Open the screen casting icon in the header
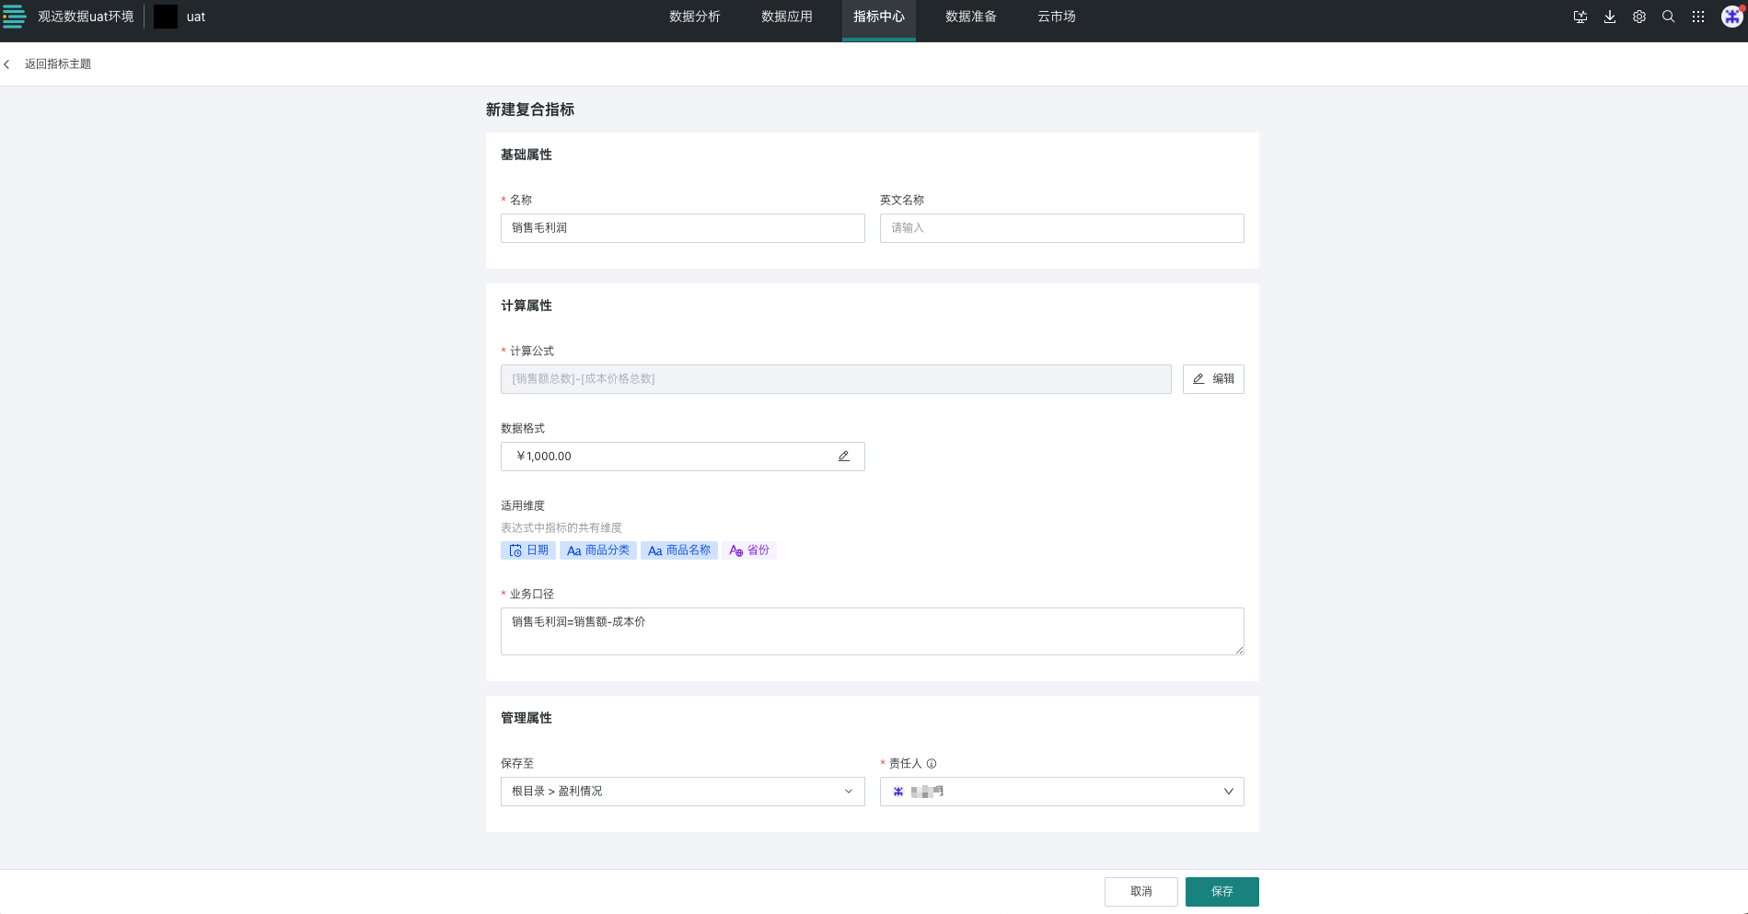 [1580, 17]
